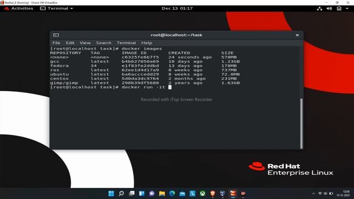Open the Help menu in terminal

tap(147, 43)
